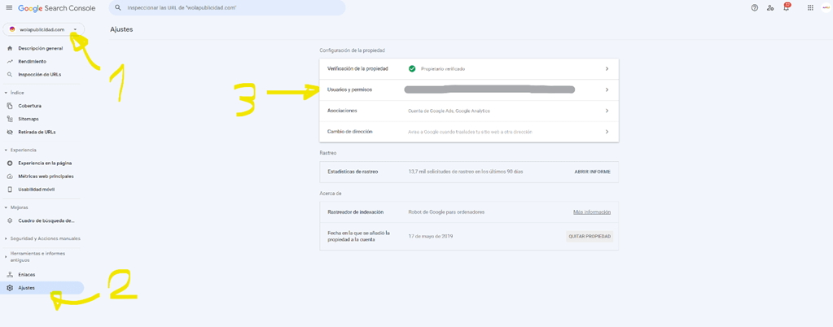Click the QUITAR PROPIEDAD button

(x=590, y=236)
